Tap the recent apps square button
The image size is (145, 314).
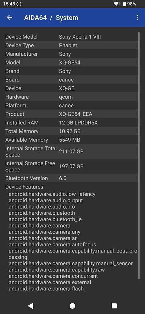click(x=114, y=306)
